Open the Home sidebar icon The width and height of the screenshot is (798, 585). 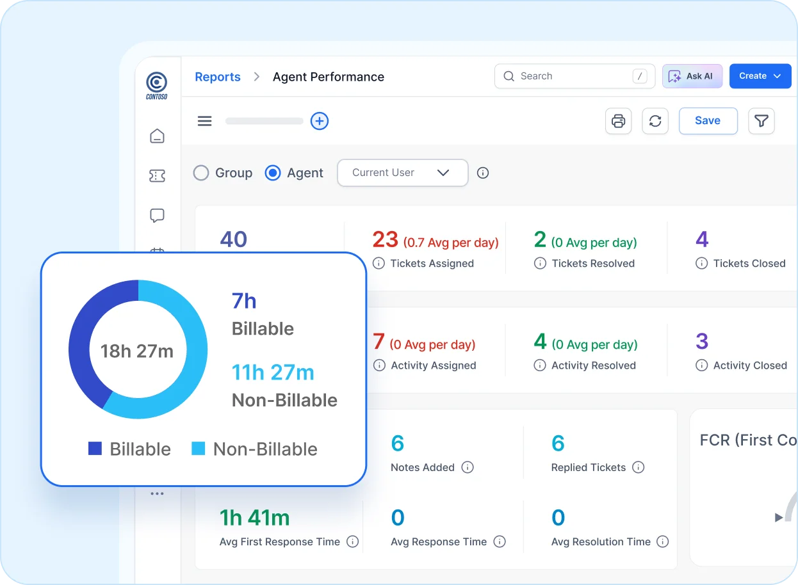click(x=157, y=136)
